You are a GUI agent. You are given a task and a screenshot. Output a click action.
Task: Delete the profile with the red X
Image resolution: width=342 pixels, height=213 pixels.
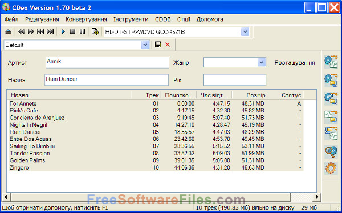[167, 45]
